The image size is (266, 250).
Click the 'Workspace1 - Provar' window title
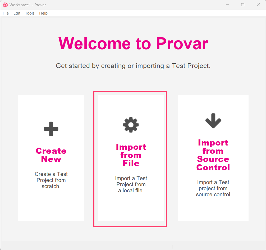[x=28, y=5]
